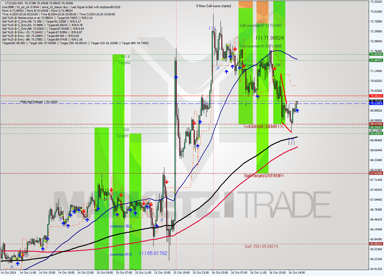Select the 'Target100: 69.465' targets summary line
This screenshot has height=276, width=384.
[75, 43]
